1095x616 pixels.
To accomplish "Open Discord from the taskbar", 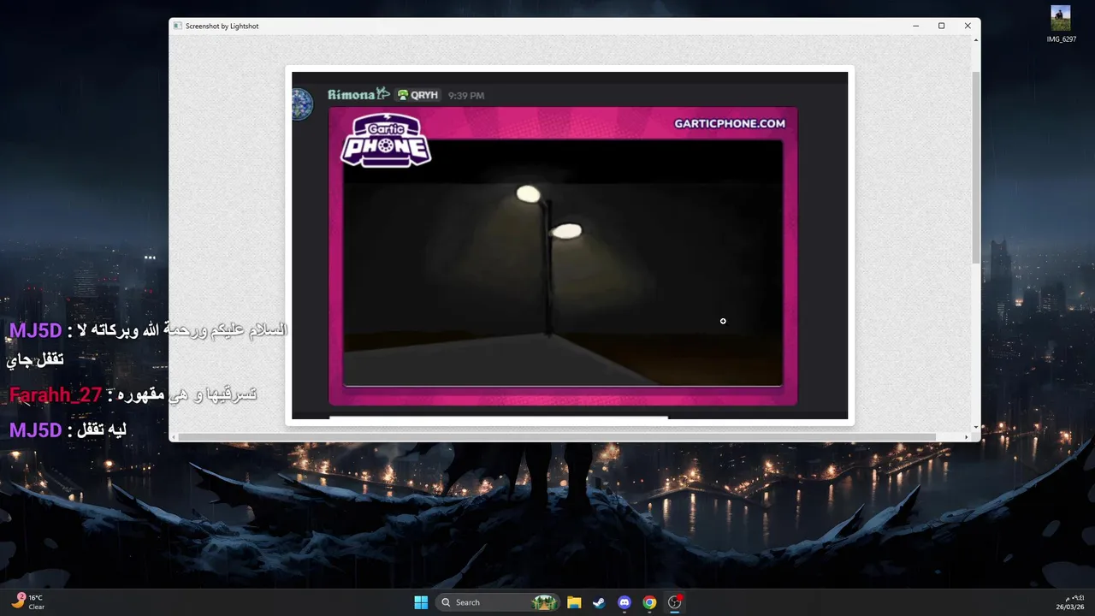I will [624, 602].
